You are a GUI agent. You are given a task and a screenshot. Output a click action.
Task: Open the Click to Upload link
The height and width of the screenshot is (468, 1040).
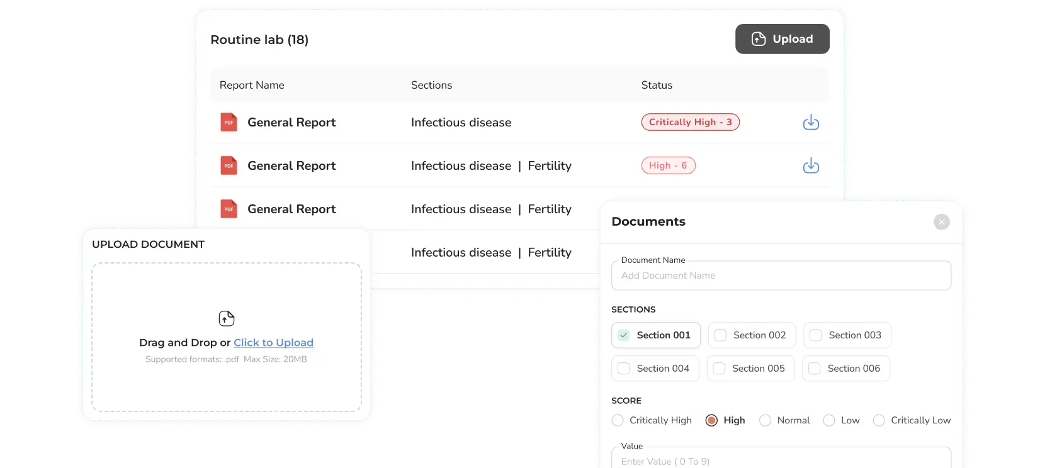(273, 342)
